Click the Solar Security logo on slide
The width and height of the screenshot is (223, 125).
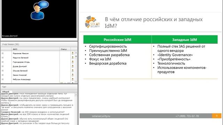(92, 22)
